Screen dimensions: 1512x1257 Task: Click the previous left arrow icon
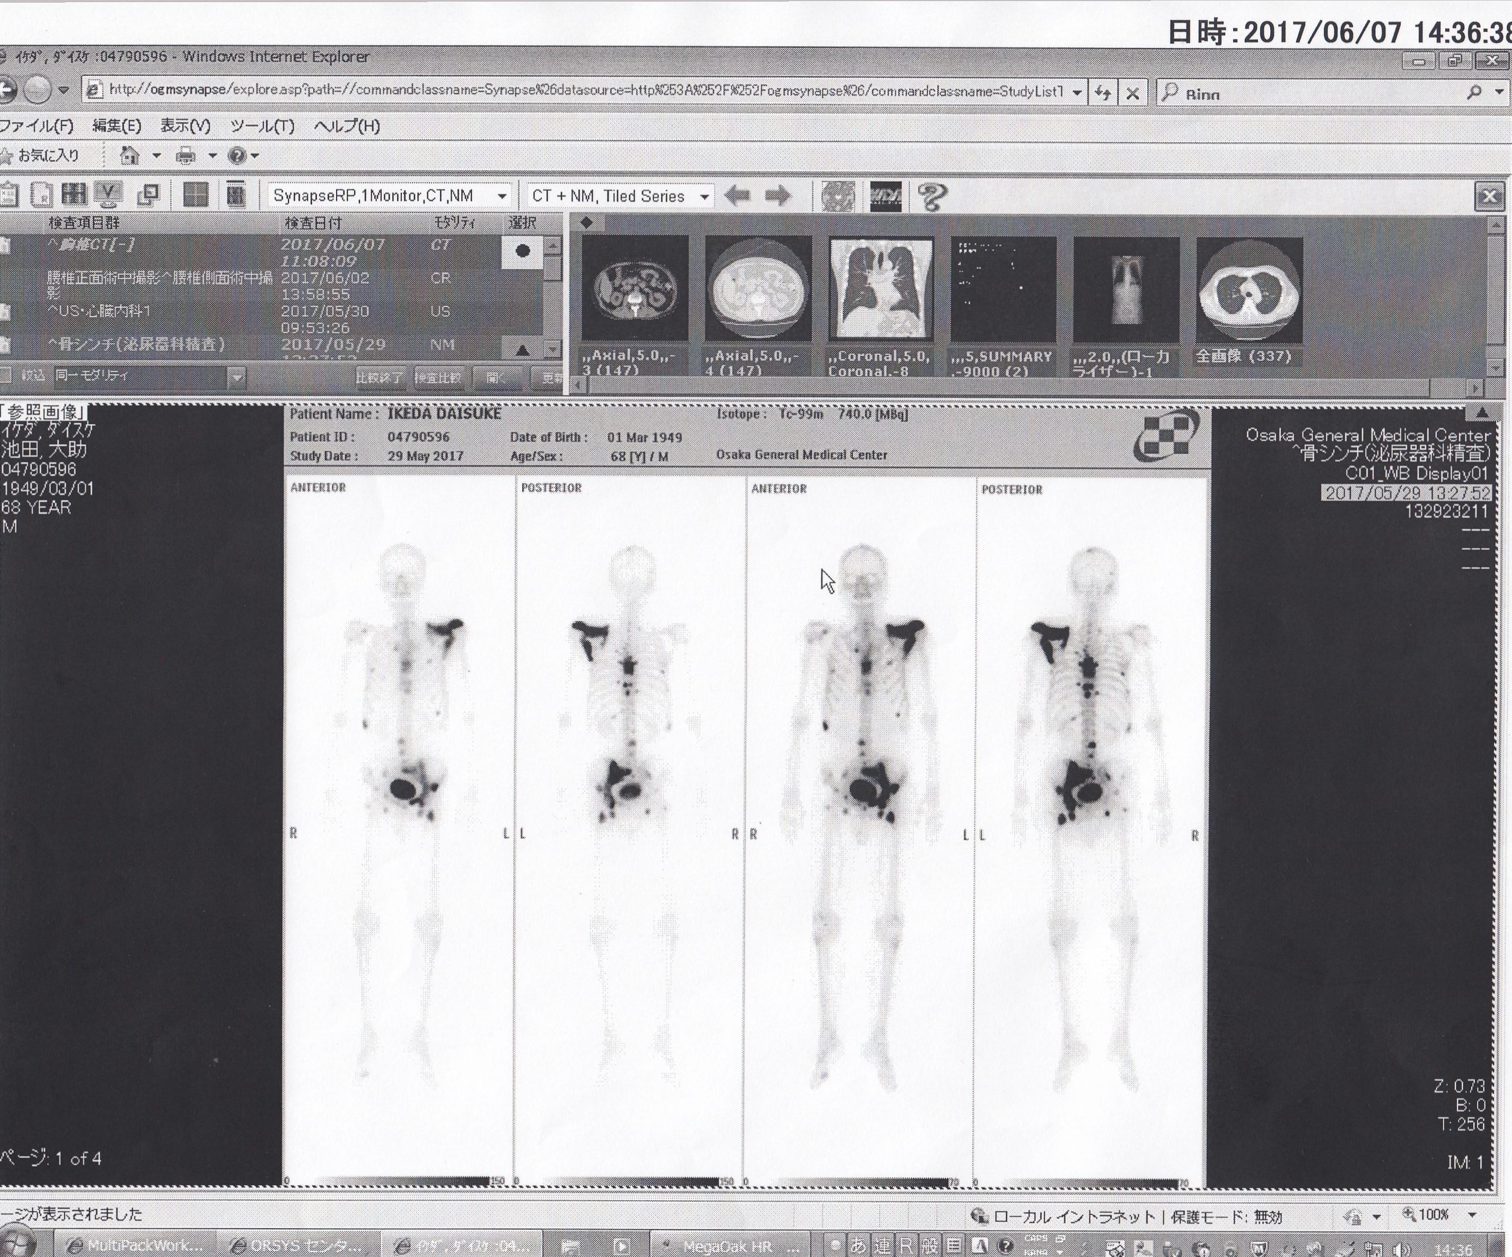point(738,196)
